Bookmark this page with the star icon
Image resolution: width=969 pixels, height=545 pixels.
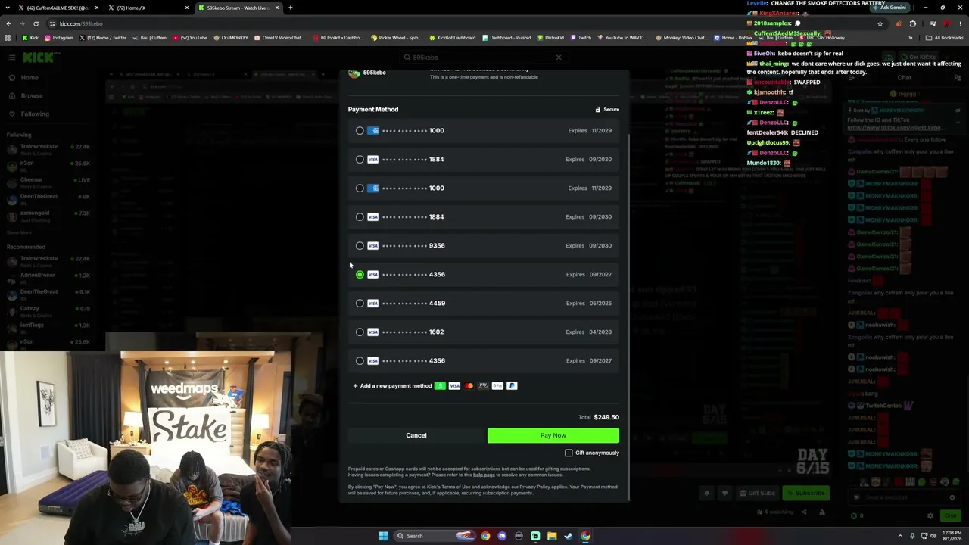[x=880, y=23]
